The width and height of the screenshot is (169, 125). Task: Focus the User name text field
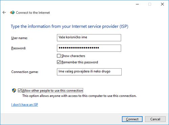(x=89, y=38)
